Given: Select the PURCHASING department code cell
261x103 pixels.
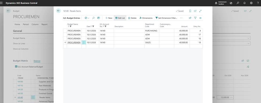Looking at the screenshot, I should pos(152,31).
